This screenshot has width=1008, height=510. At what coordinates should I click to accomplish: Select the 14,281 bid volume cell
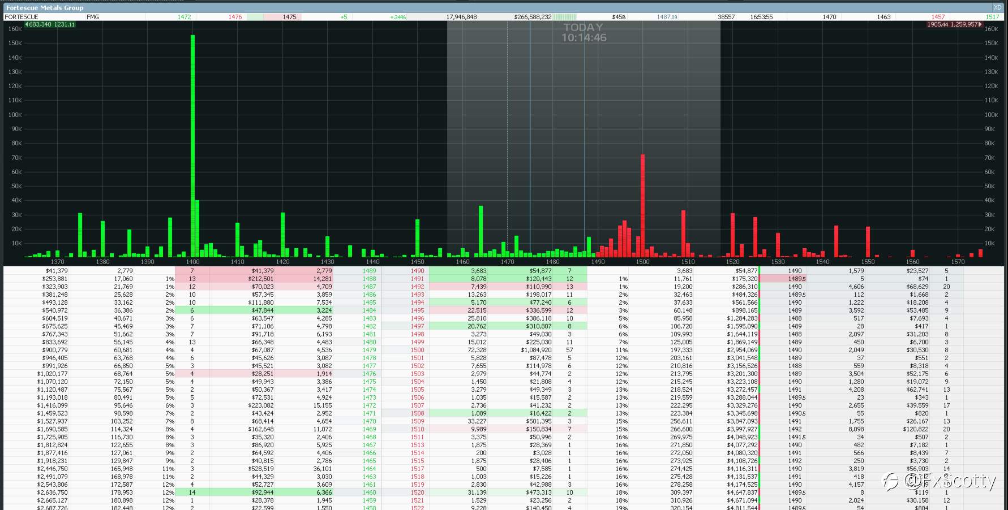tap(323, 279)
